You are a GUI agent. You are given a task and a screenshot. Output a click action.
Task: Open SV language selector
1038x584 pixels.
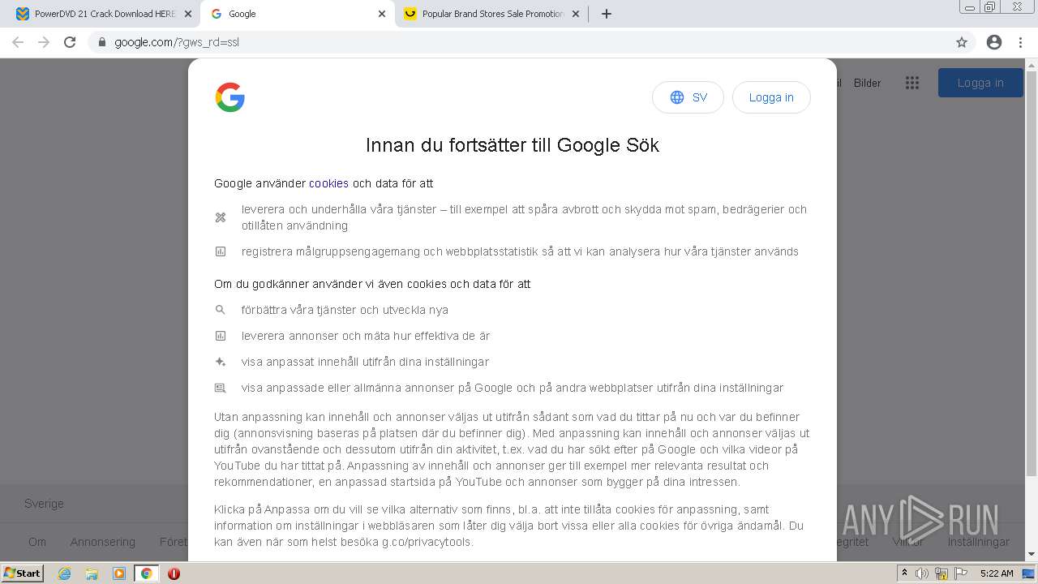pyautogui.click(x=688, y=97)
